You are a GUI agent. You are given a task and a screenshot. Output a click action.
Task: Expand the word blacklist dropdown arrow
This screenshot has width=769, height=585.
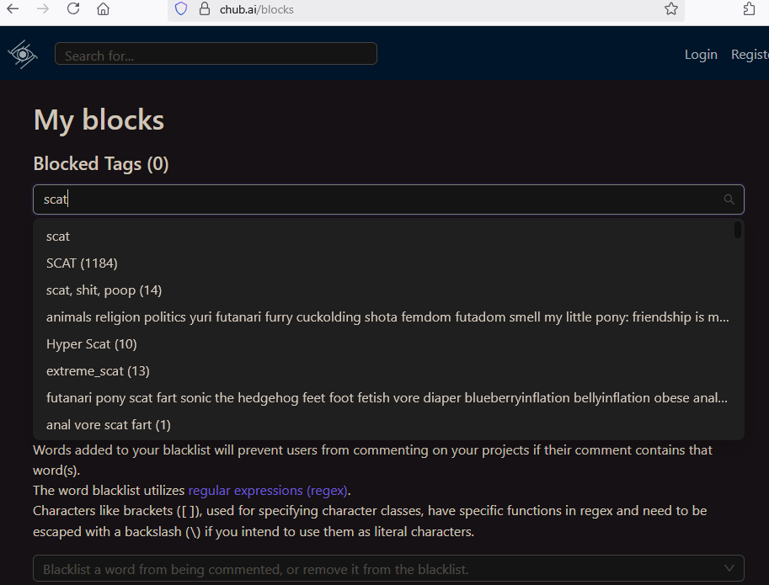click(x=729, y=568)
